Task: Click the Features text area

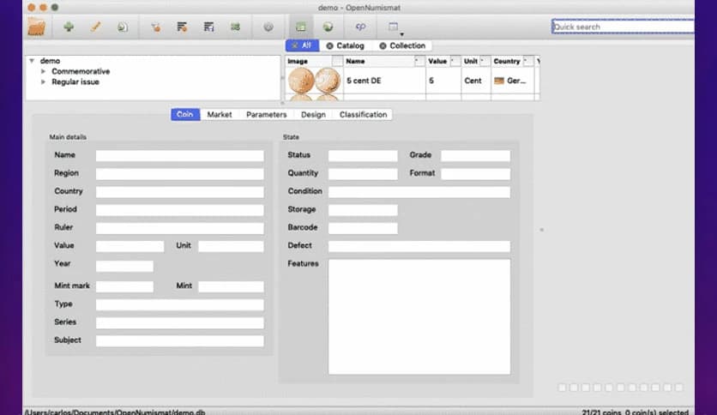Action: 419,316
